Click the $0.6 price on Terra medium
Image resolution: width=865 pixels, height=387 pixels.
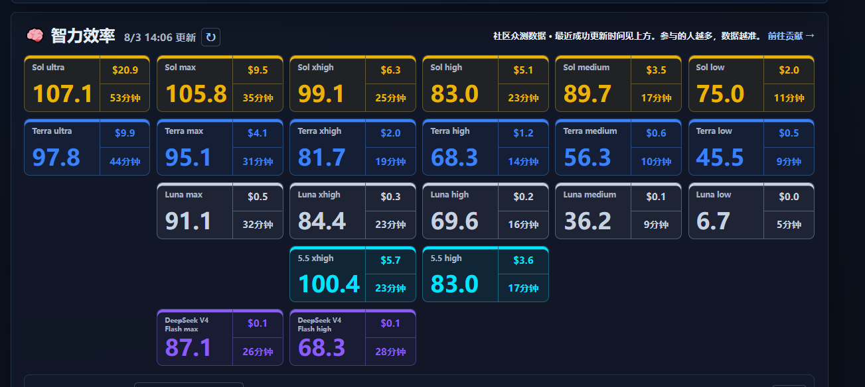coord(656,133)
